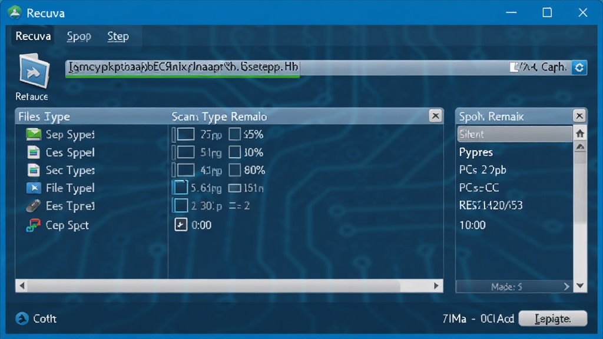This screenshot has height=339, width=603.
Task: Click the home icon in the right panel
Action: pos(580,134)
